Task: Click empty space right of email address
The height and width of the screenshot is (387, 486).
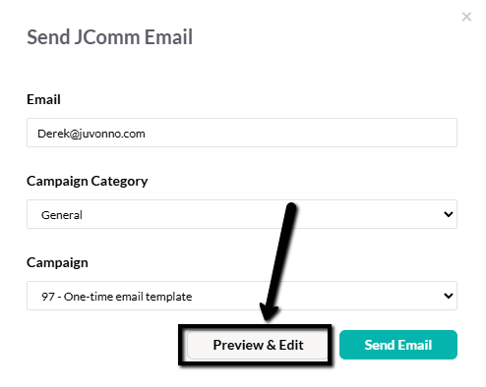Action: click(x=295, y=133)
